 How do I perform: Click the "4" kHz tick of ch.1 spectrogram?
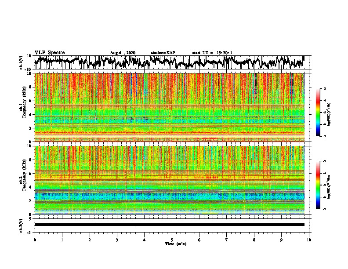click(30, 115)
